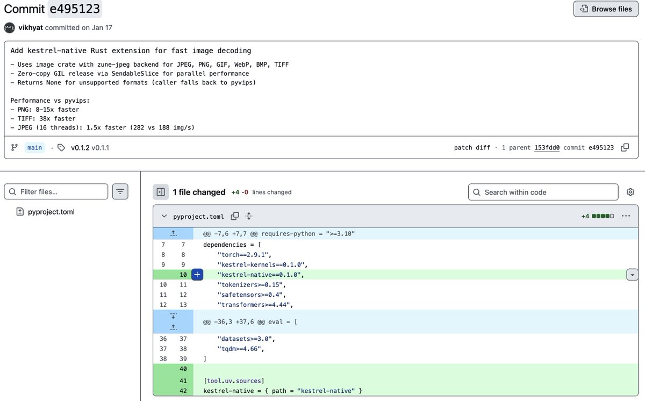The width and height of the screenshot is (645, 401).
Task: Click the tag icon beside v0.1.2
Action: (61, 147)
